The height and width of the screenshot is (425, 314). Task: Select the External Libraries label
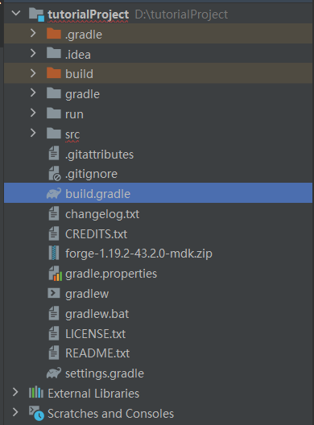tap(93, 394)
